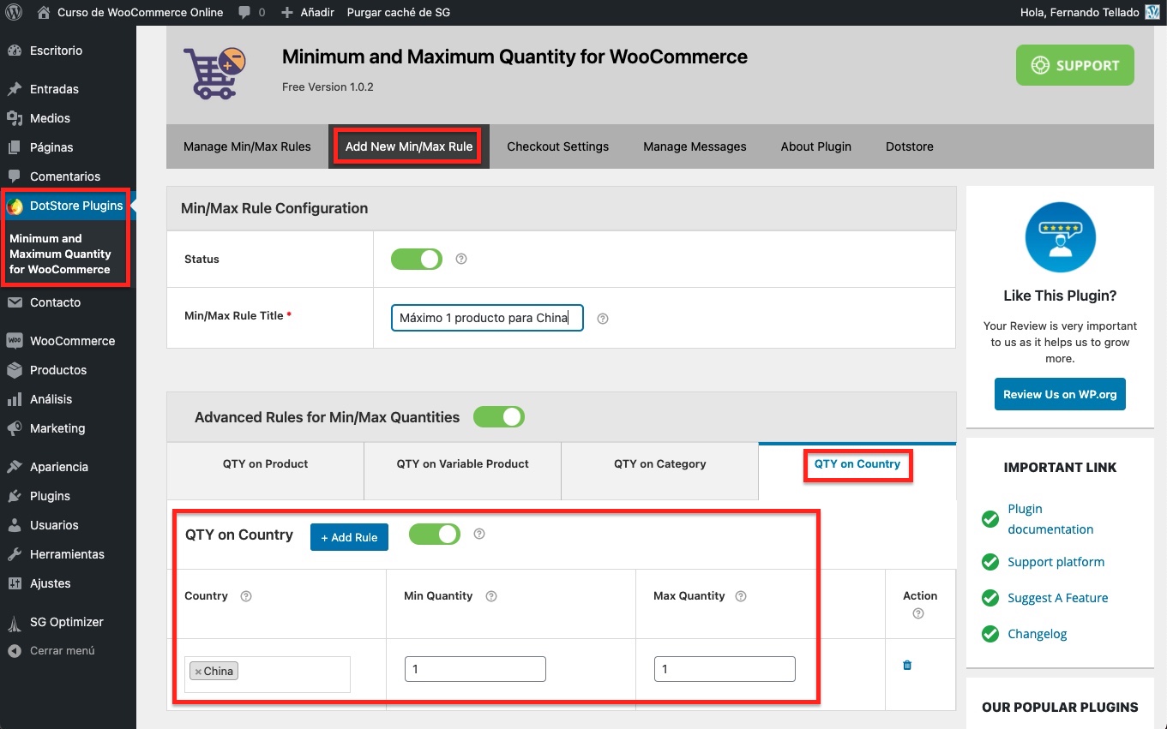
Task: Click the user avatar next to Fernando Tellado
Action: point(1152,12)
